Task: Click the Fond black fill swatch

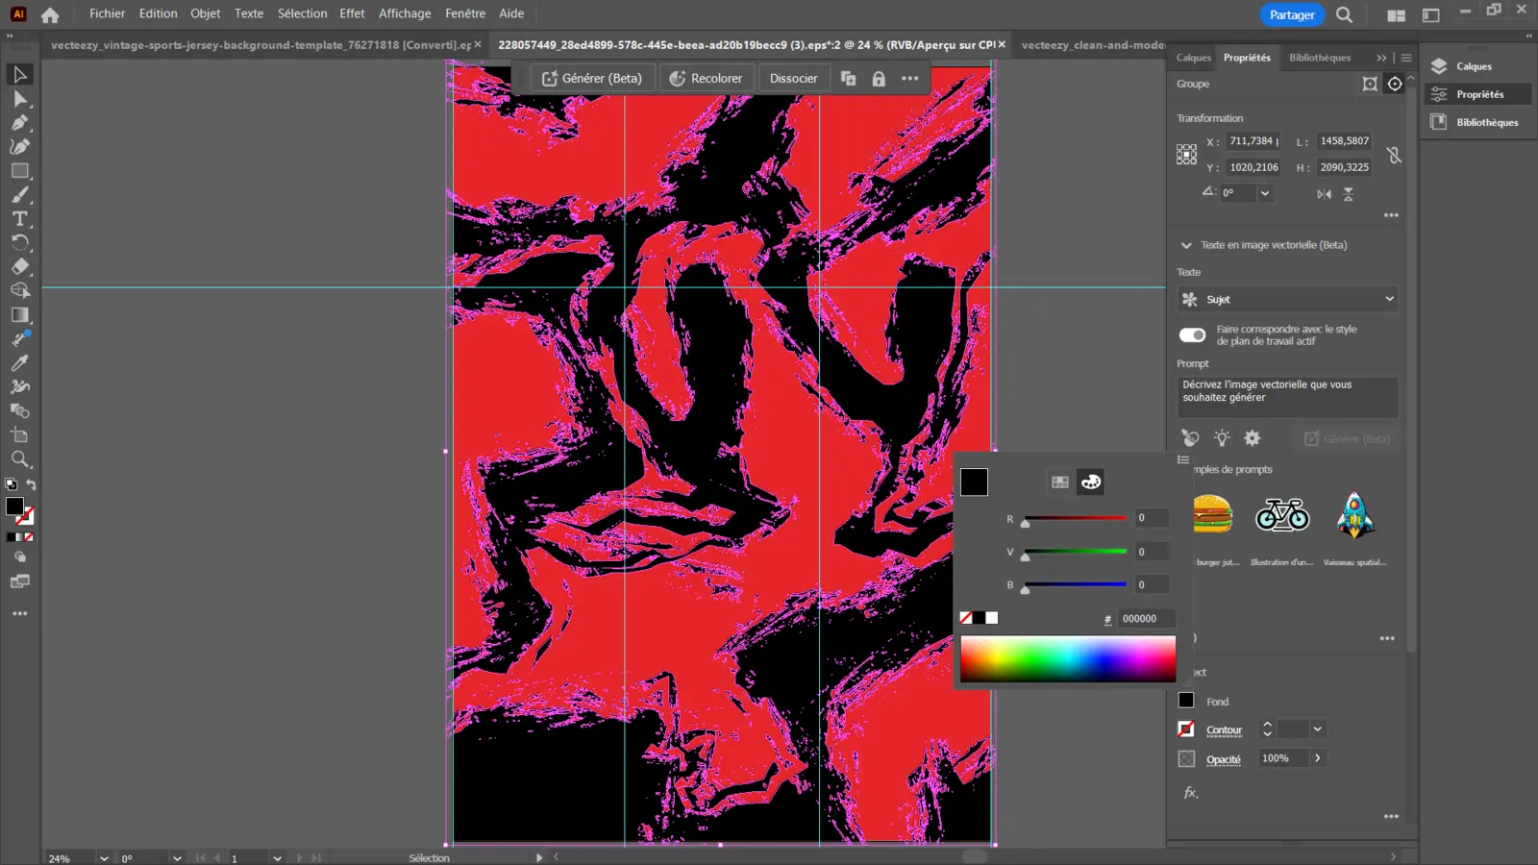Action: click(x=1186, y=701)
